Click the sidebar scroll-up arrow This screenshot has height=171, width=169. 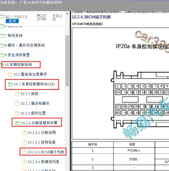pyautogui.click(x=67, y=14)
